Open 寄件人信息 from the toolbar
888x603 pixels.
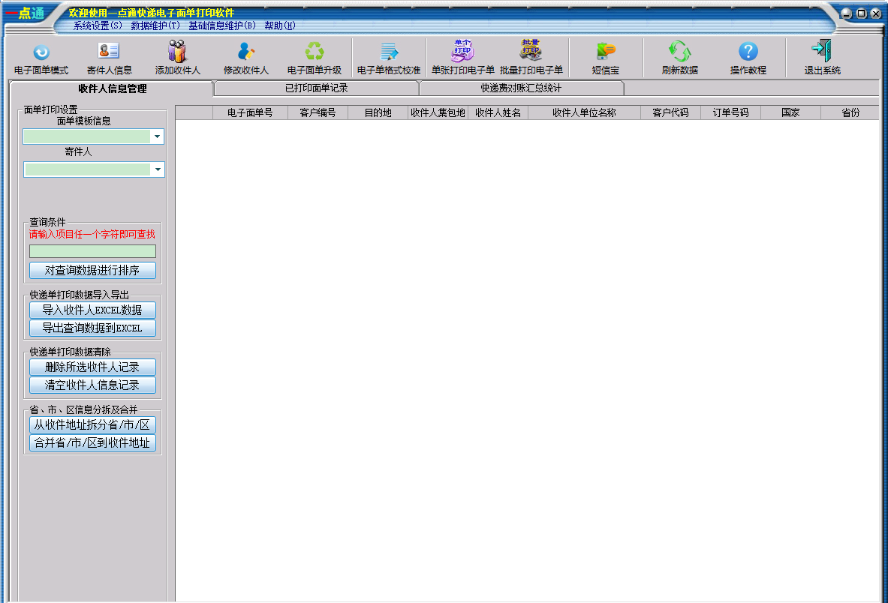pyautogui.click(x=110, y=52)
